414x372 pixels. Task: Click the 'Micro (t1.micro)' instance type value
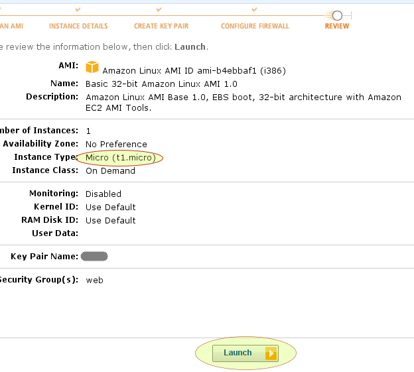121,158
